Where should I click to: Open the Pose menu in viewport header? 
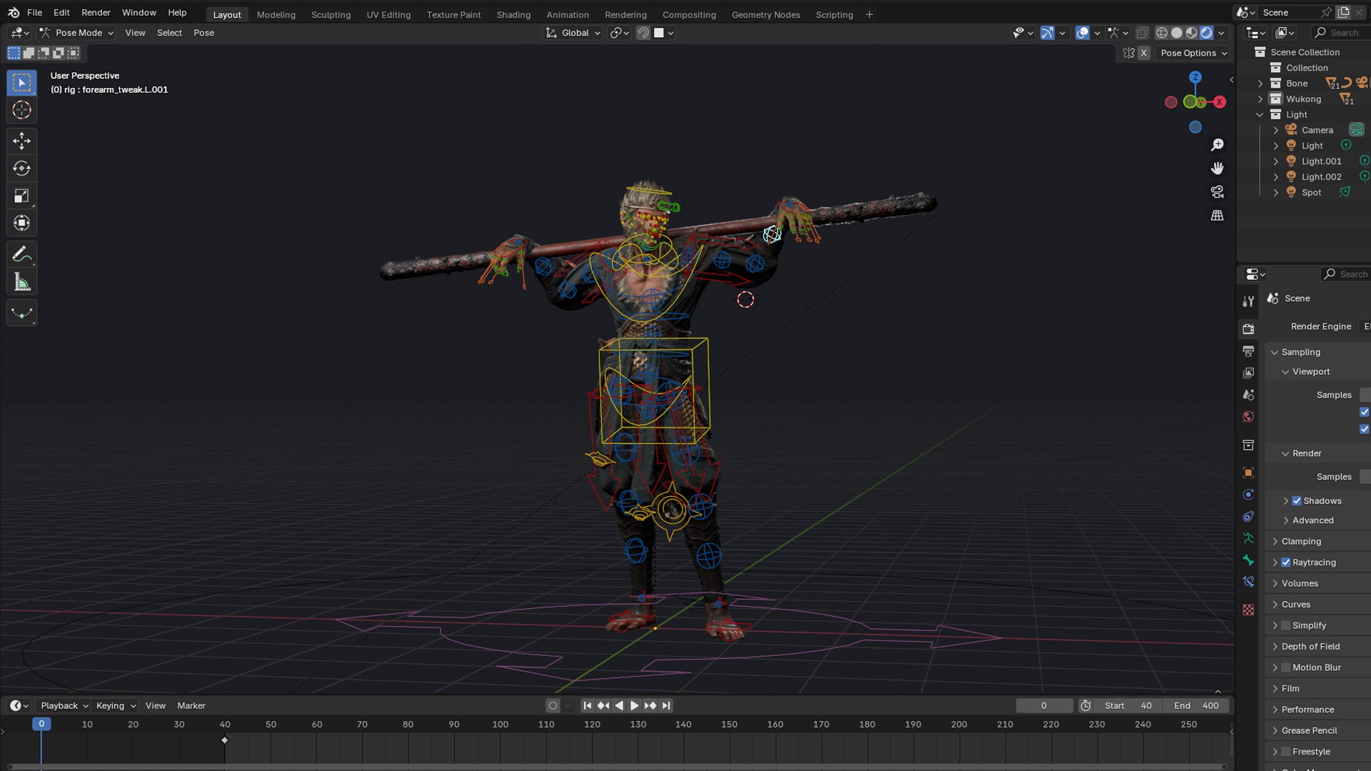coord(204,33)
